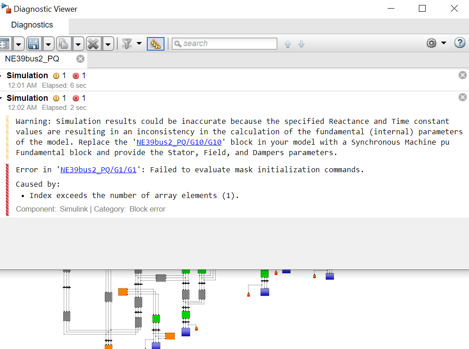Collapse the 12:02 AM Simulation entry
This screenshot has height=349, width=469.
tap(1, 98)
